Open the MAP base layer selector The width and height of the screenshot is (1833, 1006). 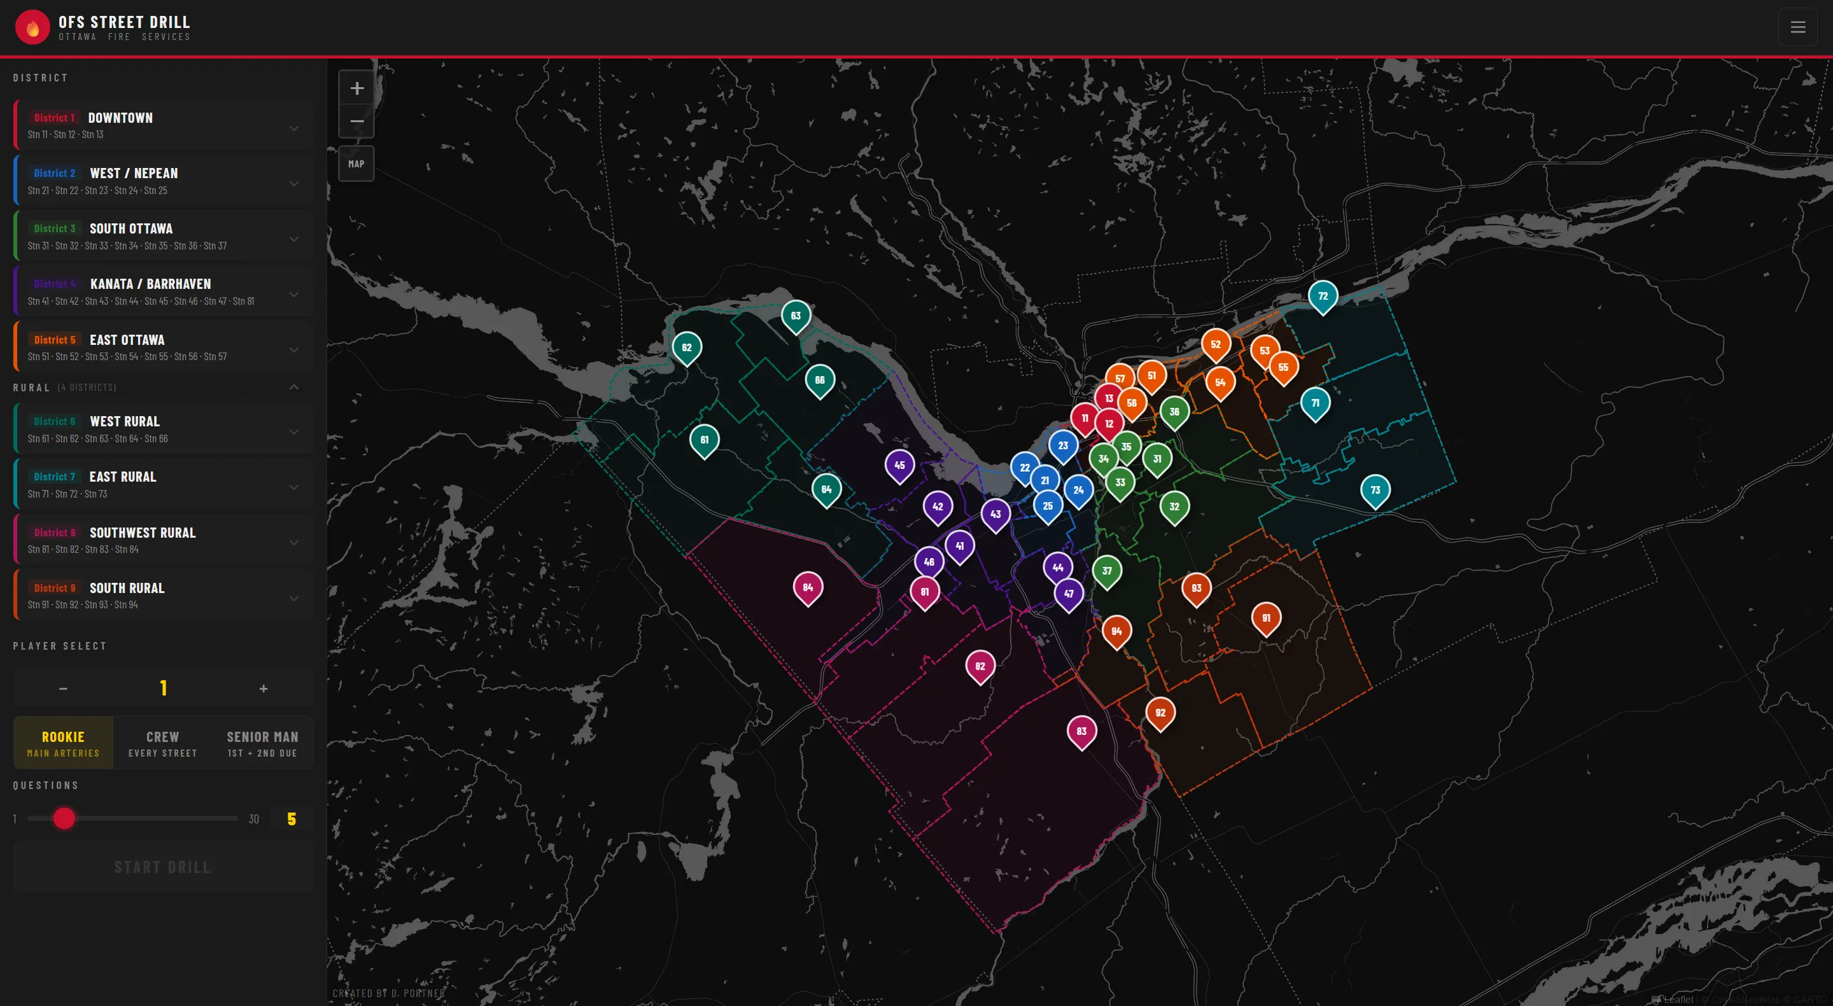356,163
